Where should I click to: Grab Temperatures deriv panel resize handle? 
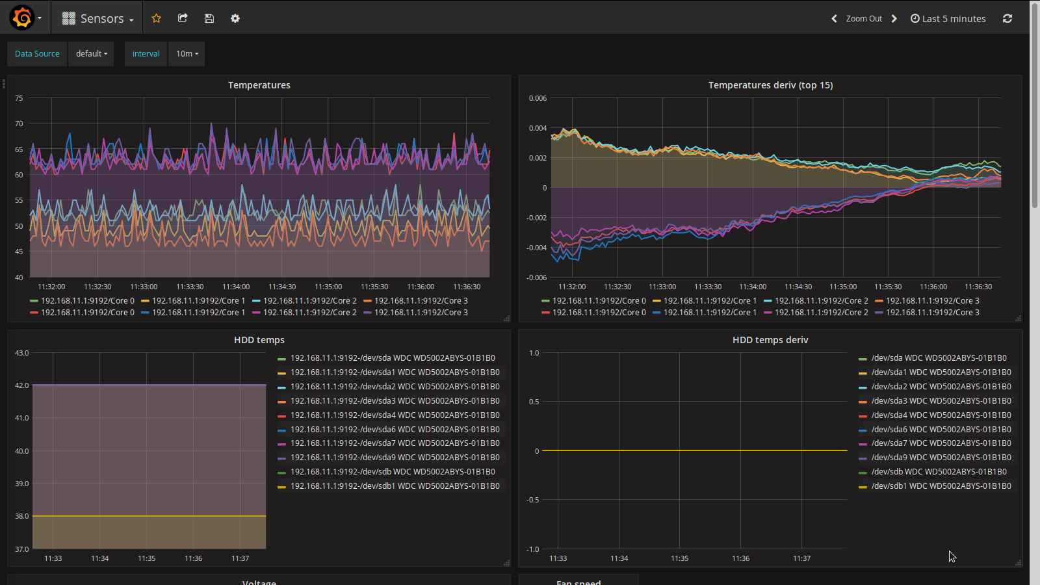coord(1018,318)
